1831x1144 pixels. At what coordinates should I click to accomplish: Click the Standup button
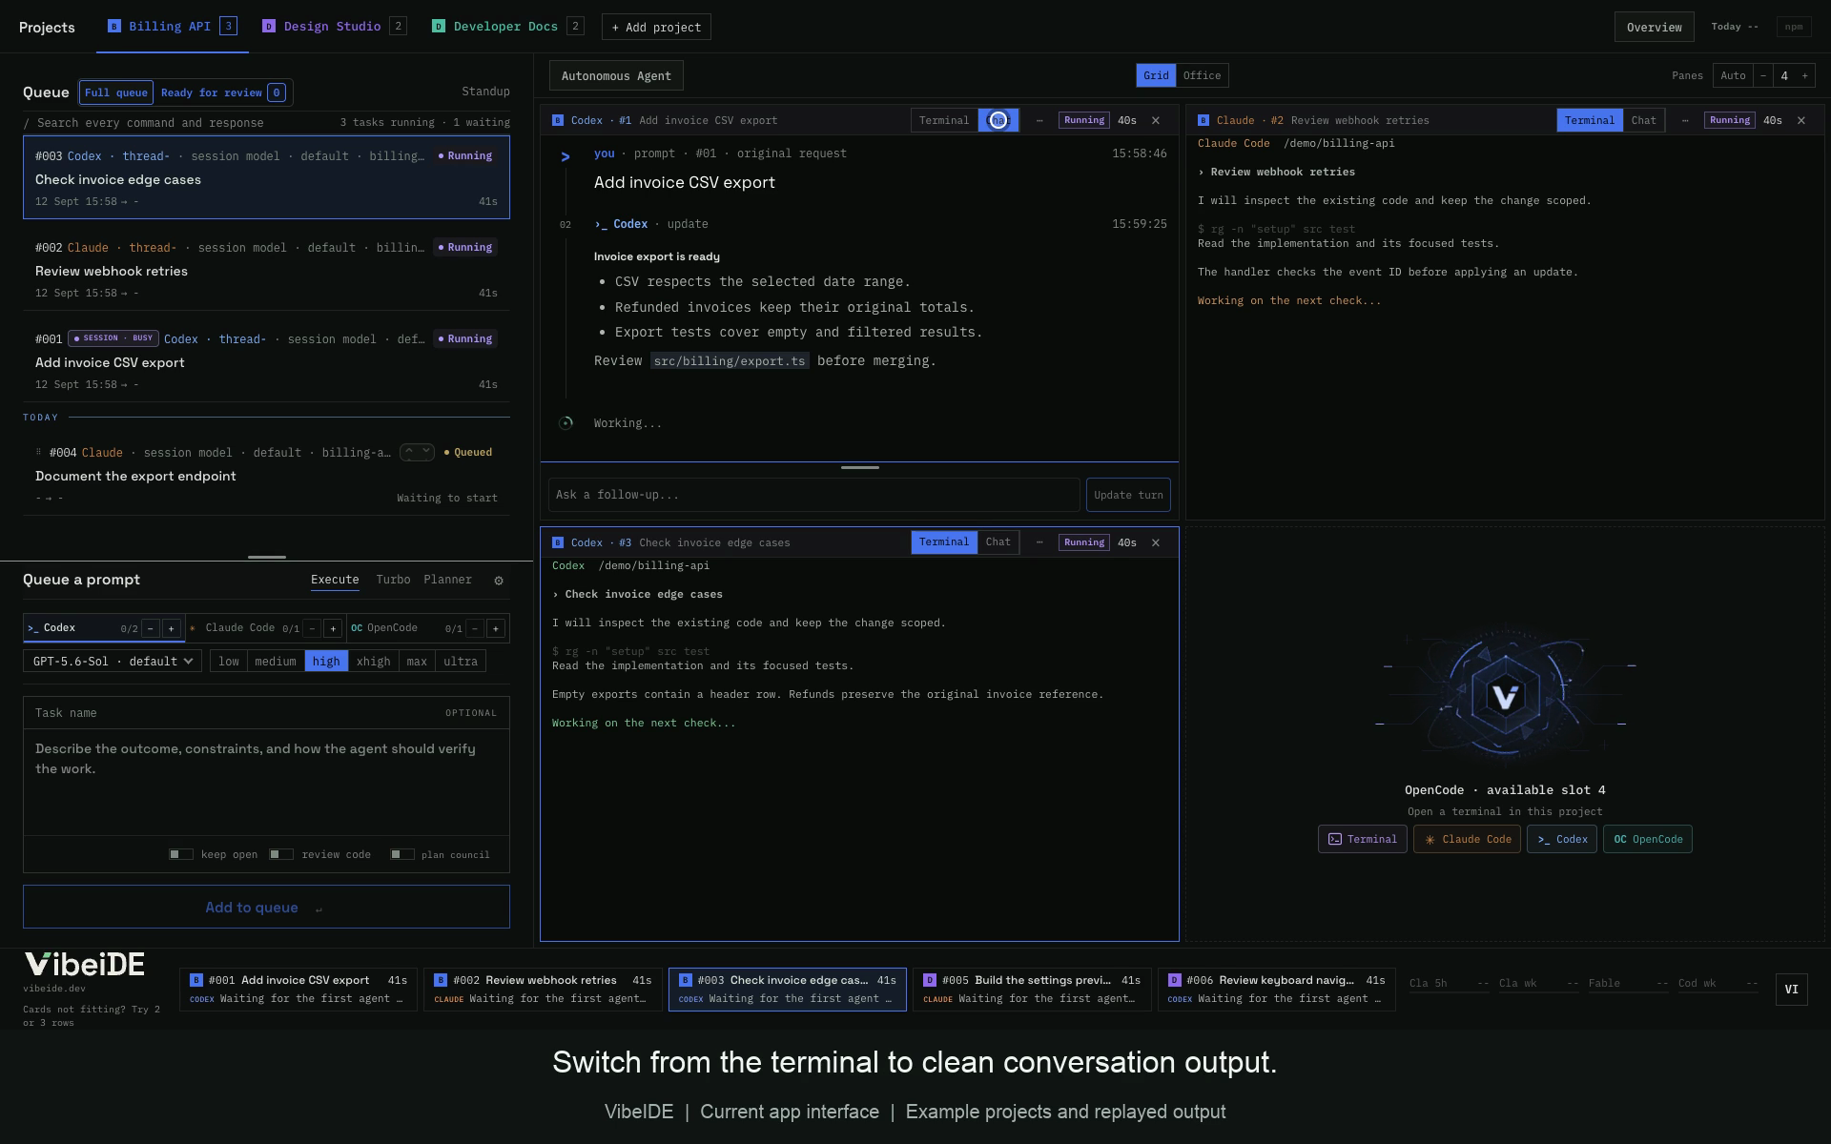click(x=485, y=92)
